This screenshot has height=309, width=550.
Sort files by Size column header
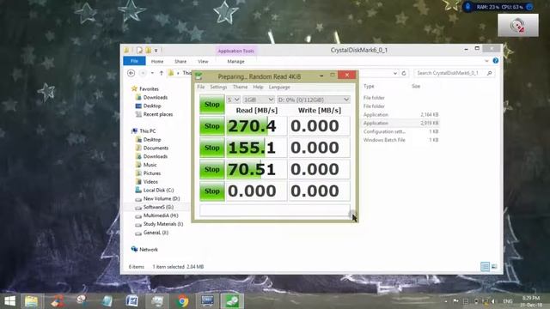click(416, 86)
